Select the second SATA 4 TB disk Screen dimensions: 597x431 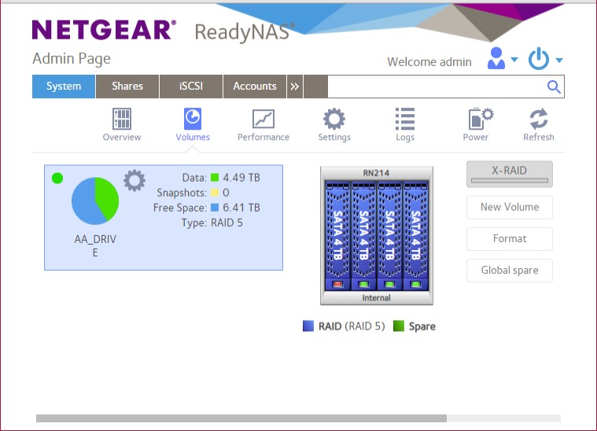click(363, 236)
